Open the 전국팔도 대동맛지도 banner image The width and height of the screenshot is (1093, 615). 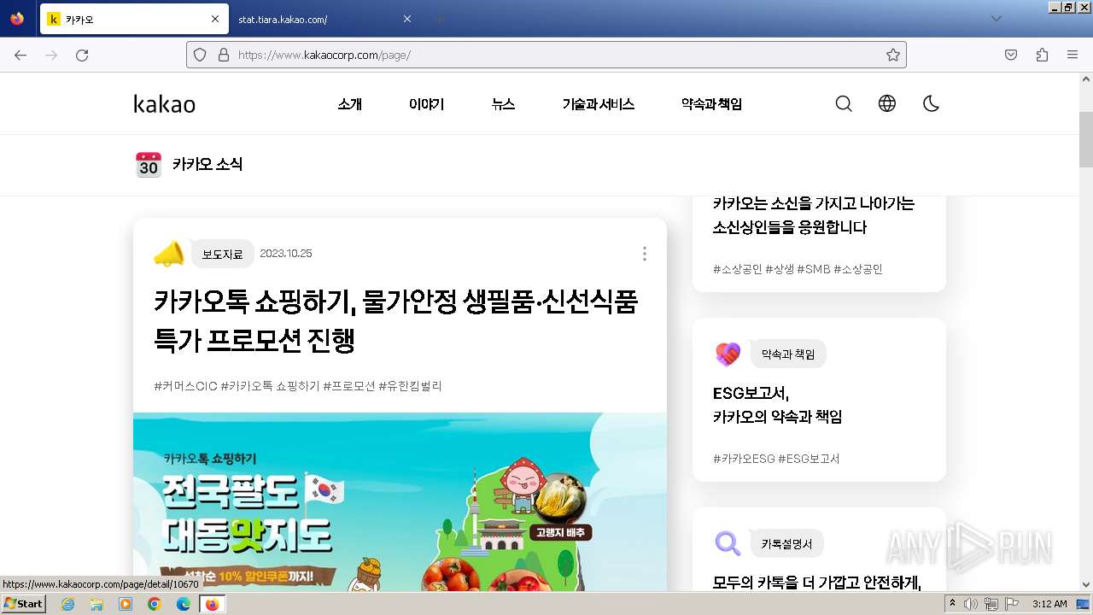pos(400,502)
